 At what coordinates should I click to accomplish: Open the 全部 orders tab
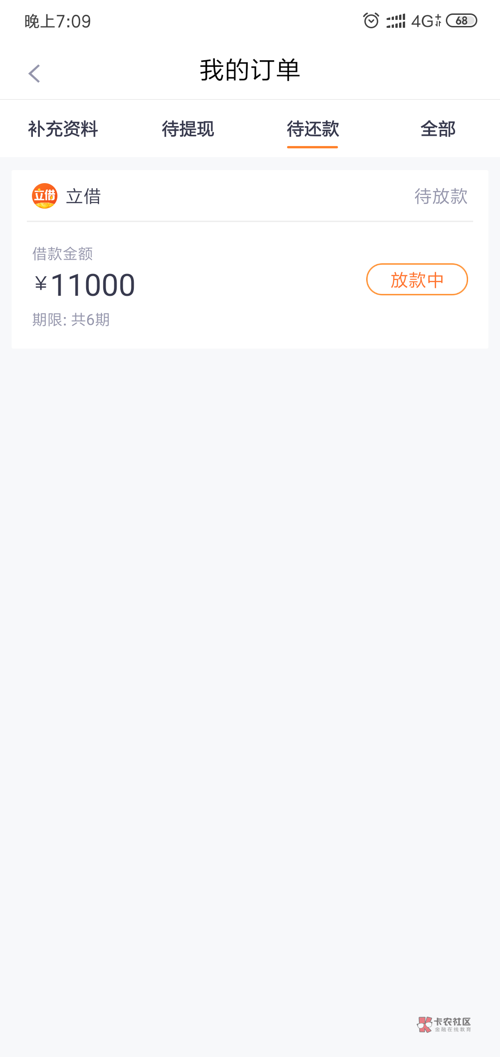[x=438, y=129]
